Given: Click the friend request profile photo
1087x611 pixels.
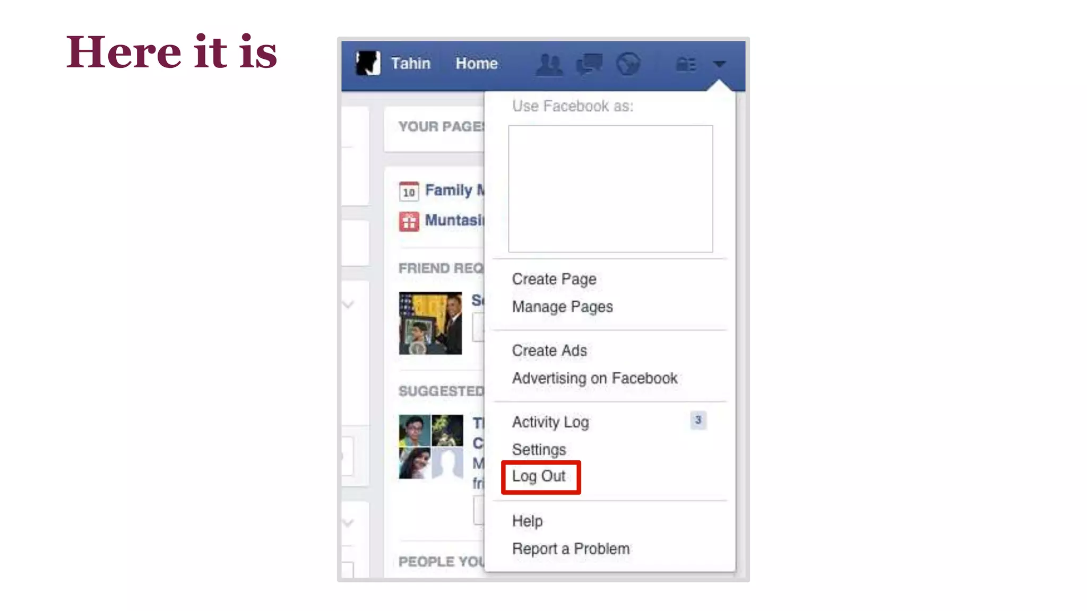Looking at the screenshot, I should [430, 322].
